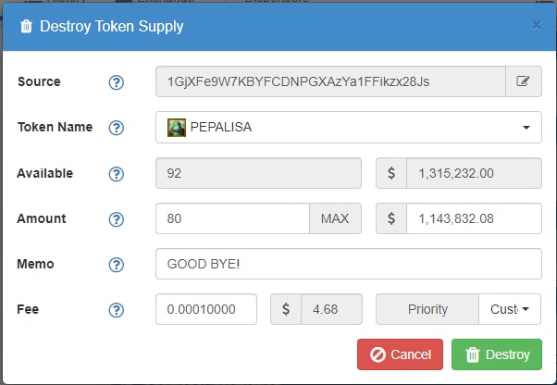Viewport: 557px width, 385px height.
Task: Click the Memo field containing GOOD BYE!
Action: [349, 264]
